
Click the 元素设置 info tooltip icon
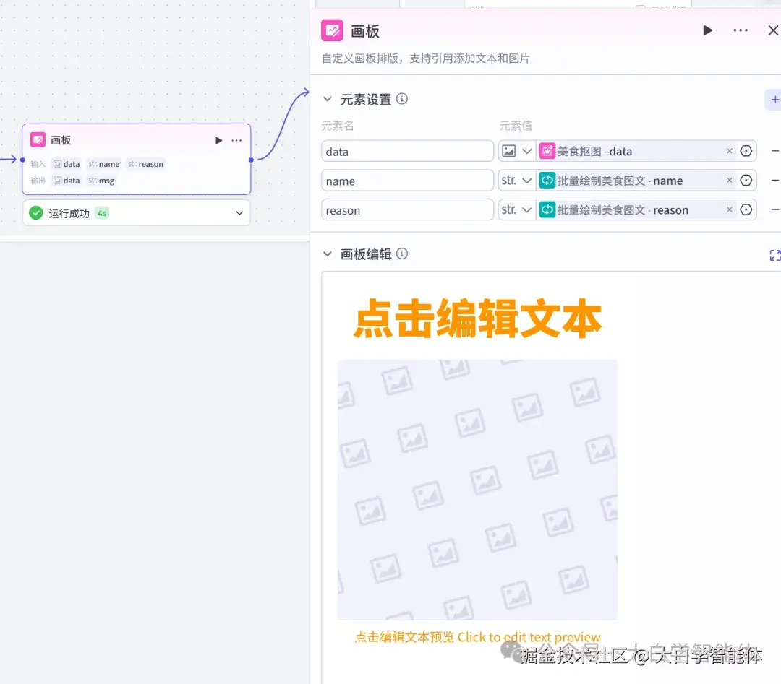point(402,99)
